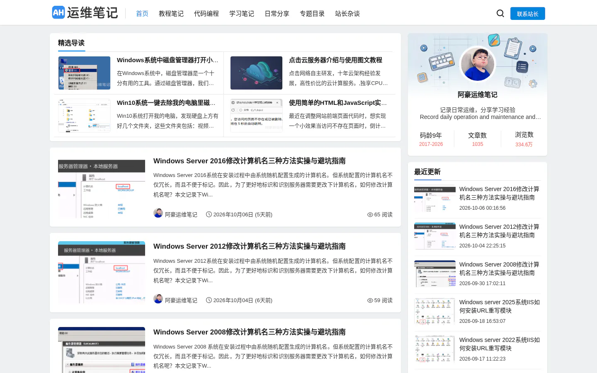Open featured article Windows系统中磁盘管理器打开小
Viewport: 597px width, 373px height.
[x=167, y=60]
